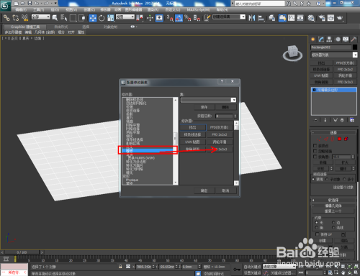360x276 pixels.
Task: Click the Configure Modifier Sets icon below stack
Action: tap(352, 120)
